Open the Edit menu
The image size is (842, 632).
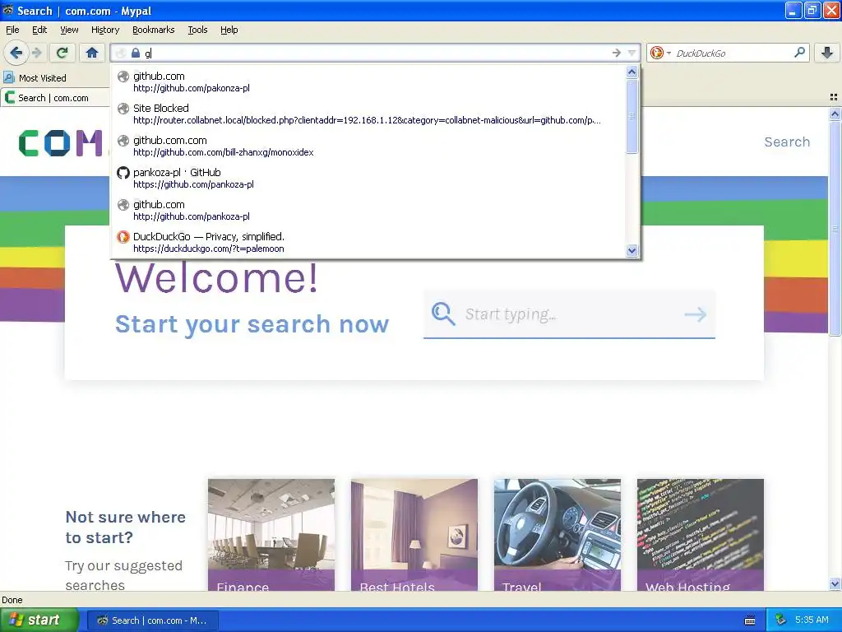pyautogui.click(x=39, y=30)
